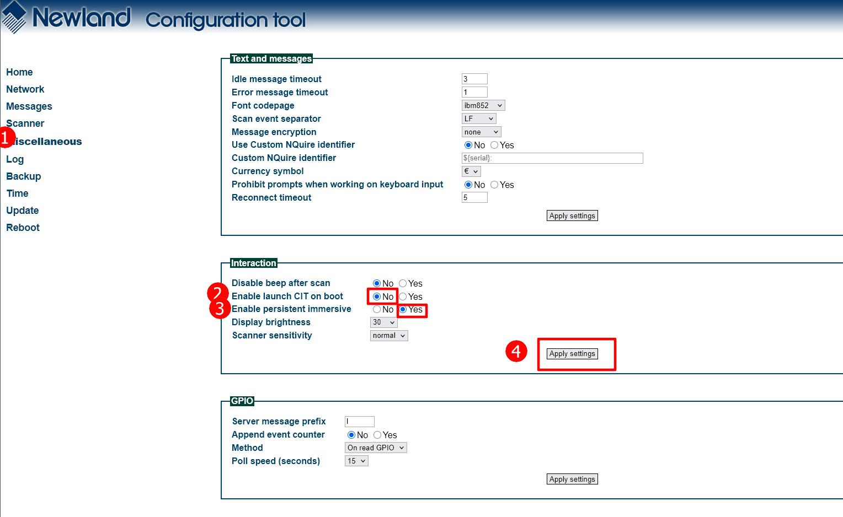Open the Display brightness dropdown

tap(383, 322)
